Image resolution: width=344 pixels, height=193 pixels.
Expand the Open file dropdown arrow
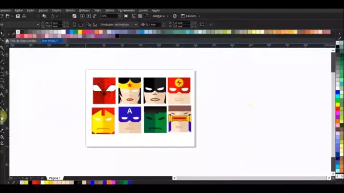click(12, 16)
